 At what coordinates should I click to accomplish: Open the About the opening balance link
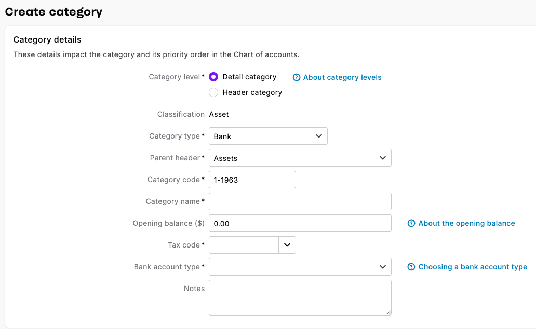pos(466,224)
